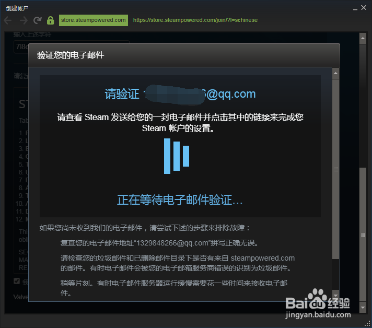
Task: Click the 1329848266@qq.com address text
Action: [x=172, y=243]
